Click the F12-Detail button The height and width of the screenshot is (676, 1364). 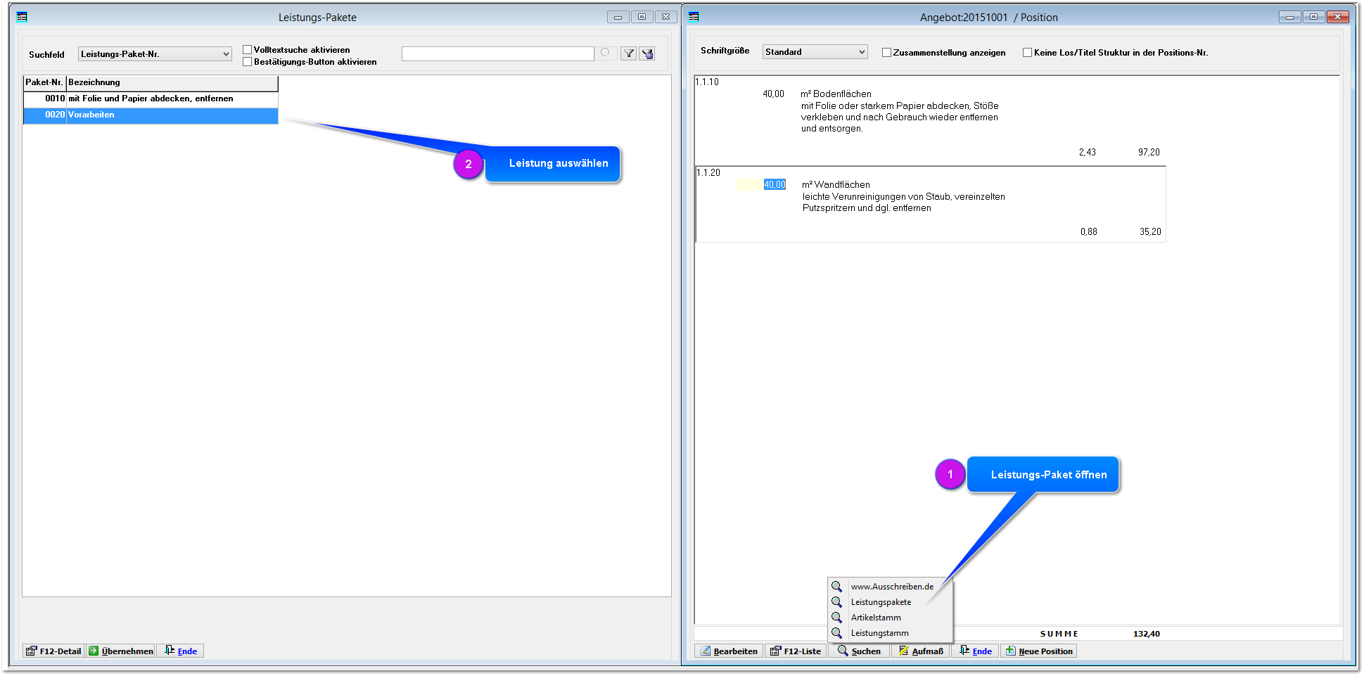pyautogui.click(x=53, y=651)
